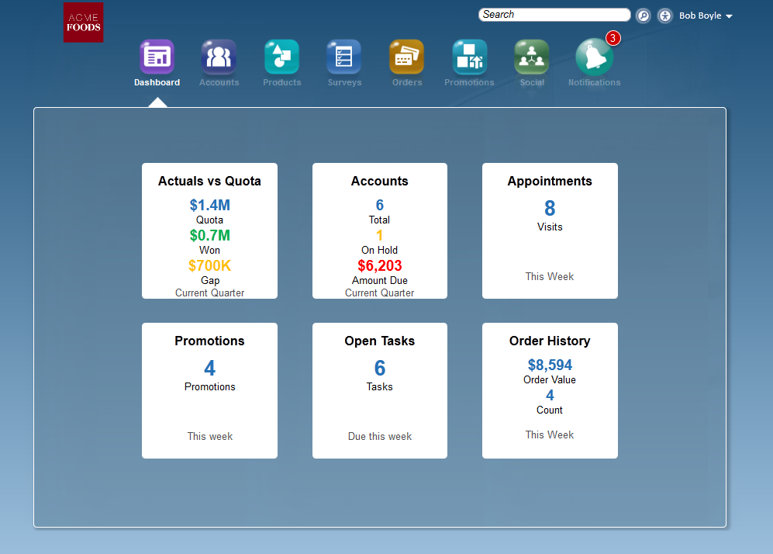Click the 4 above the Promotions label
773x554 pixels.
[x=209, y=368]
